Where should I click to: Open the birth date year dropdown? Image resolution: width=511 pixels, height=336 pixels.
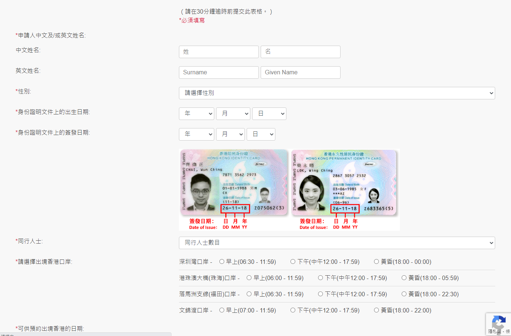(x=196, y=114)
